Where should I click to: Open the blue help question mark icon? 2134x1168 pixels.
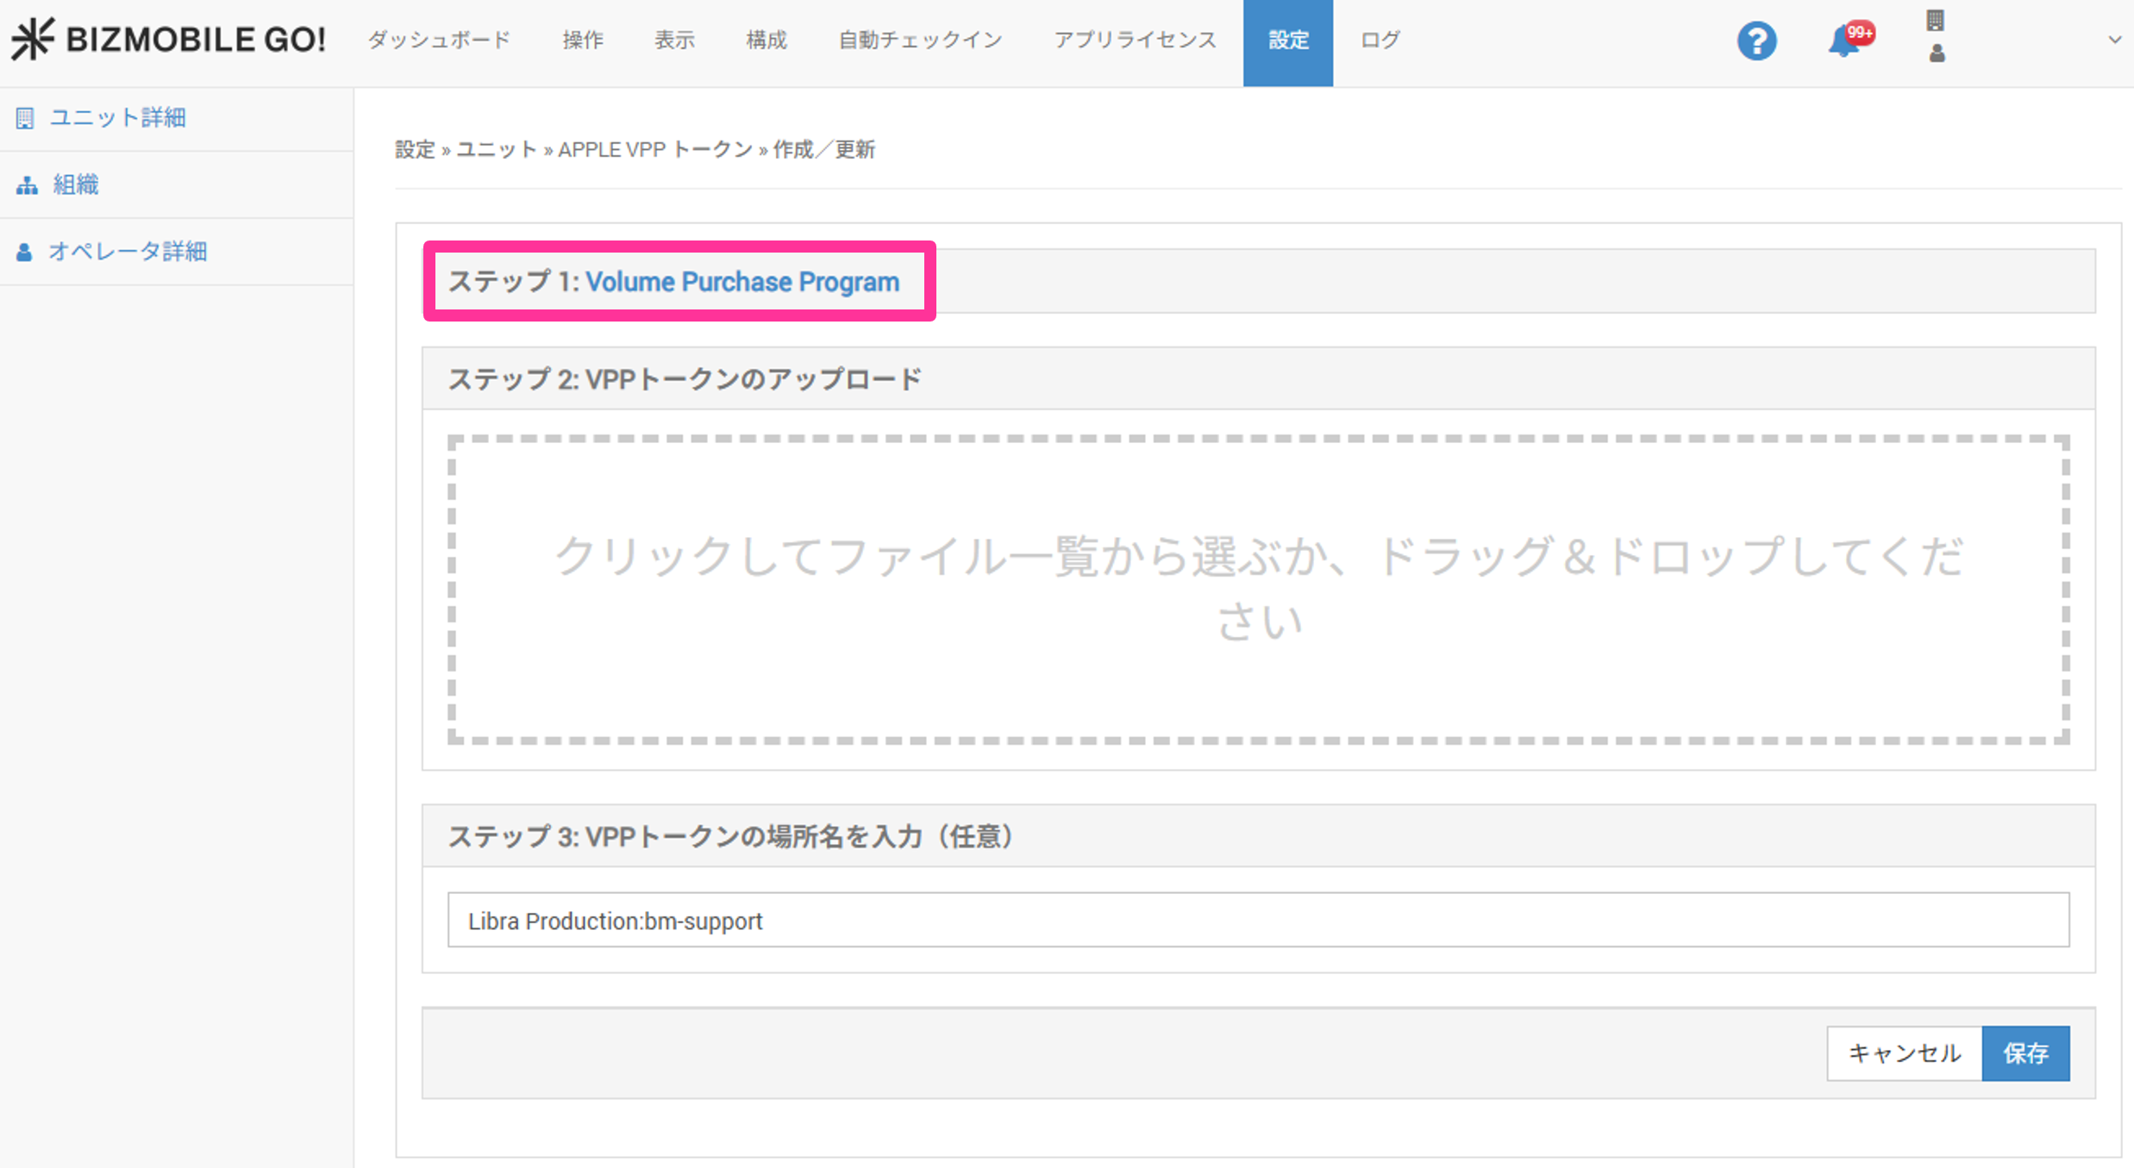[x=1756, y=41]
